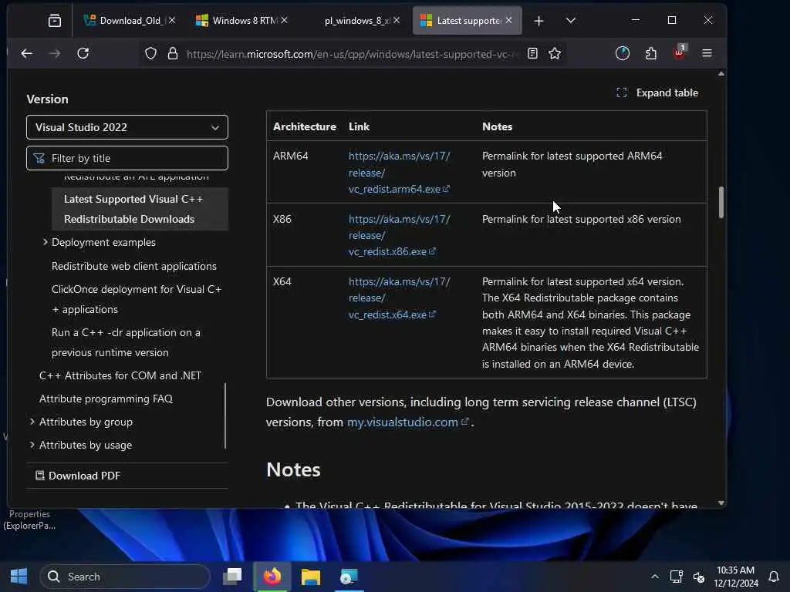The width and height of the screenshot is (790, 592).
Task: Click the taskbar Search box
Action: [x=124, y=577]
